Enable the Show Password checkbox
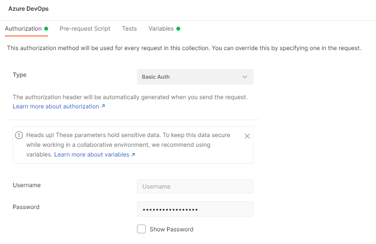This screenshot has width=376, height=244. pyautogui.click(x=141, y=229)
